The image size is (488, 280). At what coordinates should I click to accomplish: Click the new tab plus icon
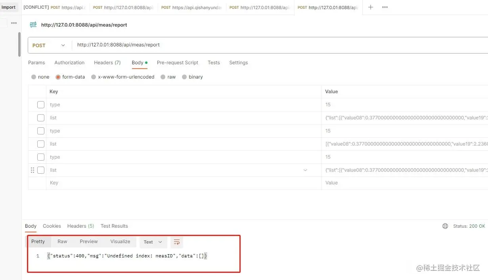(371, 7)
